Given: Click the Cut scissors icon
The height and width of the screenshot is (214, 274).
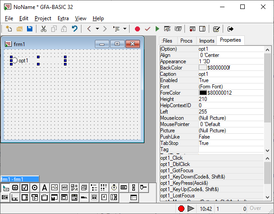Looking at the screenshot, I should click(44, 29).
